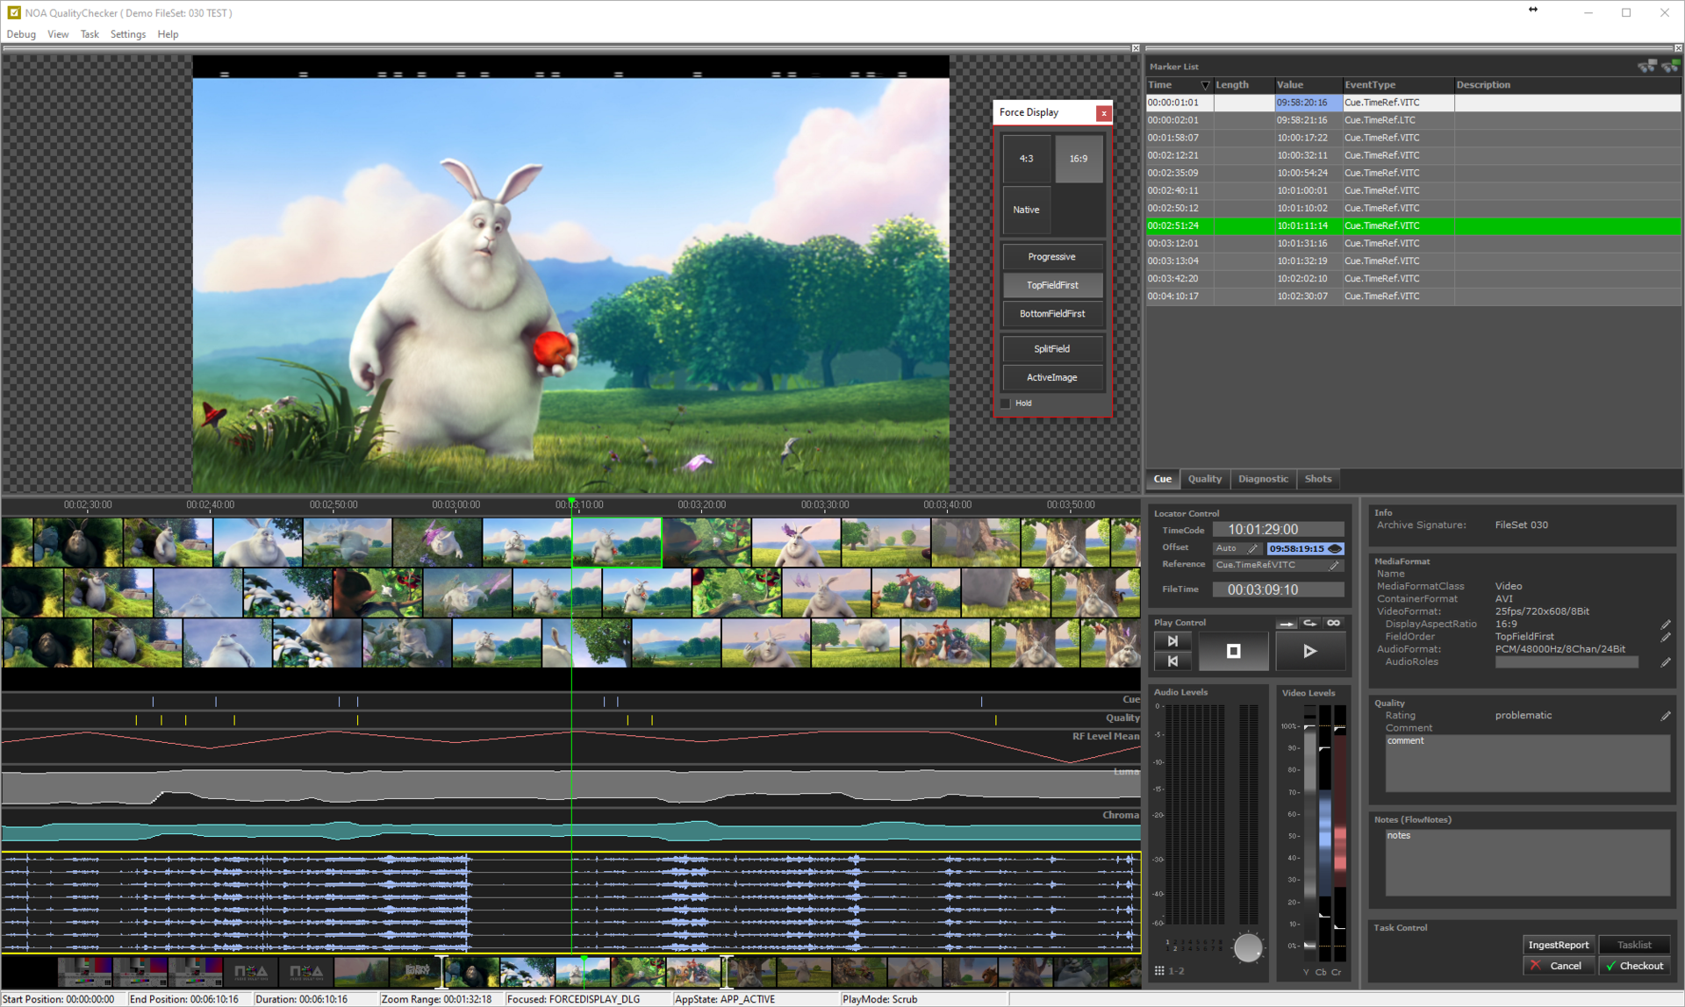The height and width of the screenshot is (1007, 1685).
Task: Click the Checkout button
Action: tap(1634, 966)
